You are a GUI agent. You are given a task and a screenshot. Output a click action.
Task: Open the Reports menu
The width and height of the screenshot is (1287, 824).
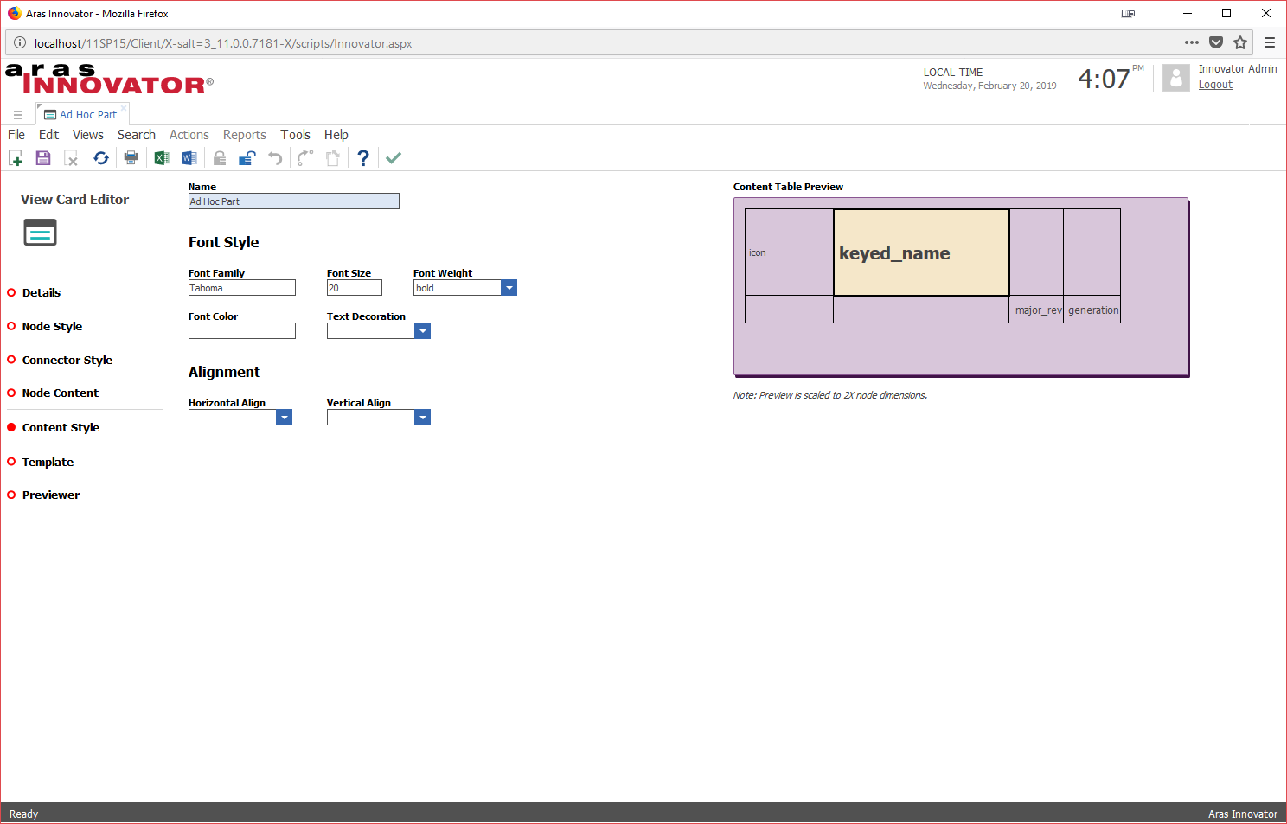(x=245, y=135)
